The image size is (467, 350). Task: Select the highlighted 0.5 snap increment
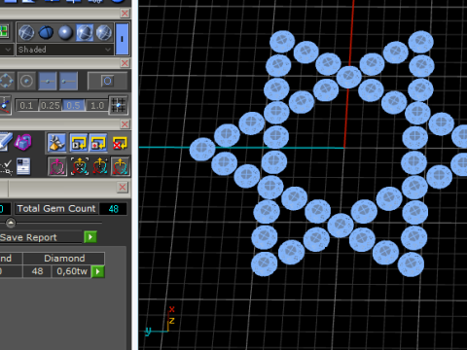73,105
